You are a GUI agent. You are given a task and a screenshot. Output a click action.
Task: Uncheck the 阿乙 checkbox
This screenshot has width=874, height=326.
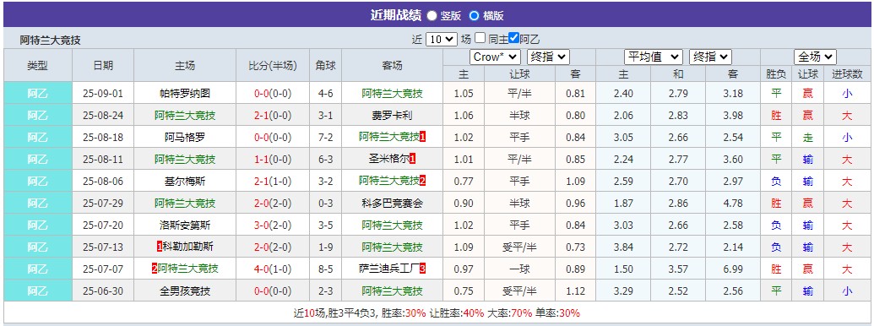tap(514, 39)
